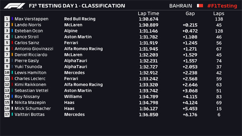Click the position 10 number box
The height and width of the screenshot is (136, 242).
point(7,72)
